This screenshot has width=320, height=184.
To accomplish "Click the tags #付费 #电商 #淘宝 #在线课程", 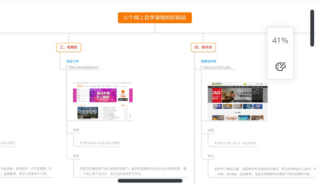I will point(100,143).
